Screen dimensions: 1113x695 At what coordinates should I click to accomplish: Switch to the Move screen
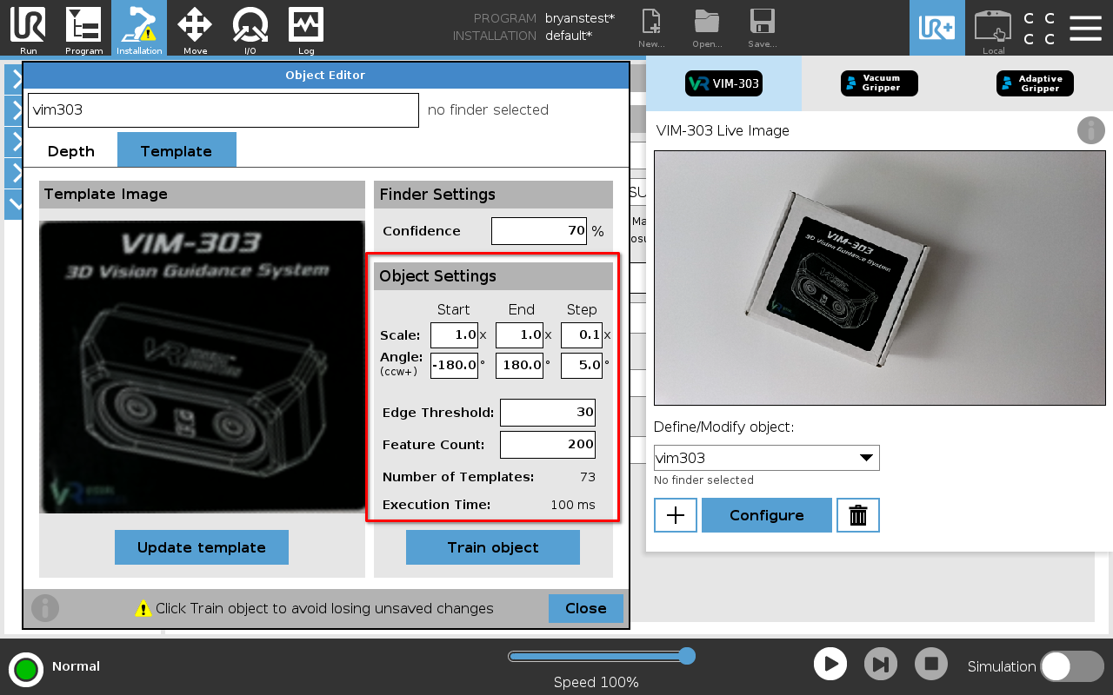click(195, 28)
